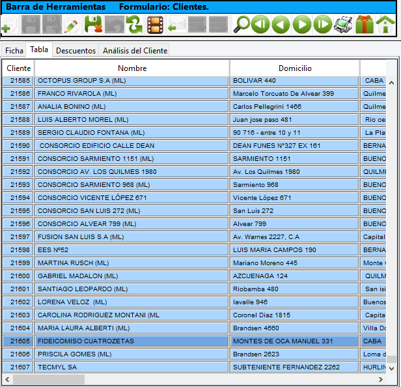Click the green refresh arrows icon
Viewport: 401px width, 387px height.
coord(134,25)
